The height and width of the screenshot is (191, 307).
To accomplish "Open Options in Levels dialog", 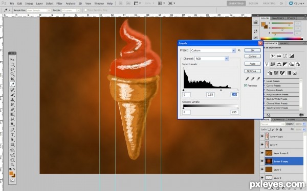I will (x=253, y=71).
